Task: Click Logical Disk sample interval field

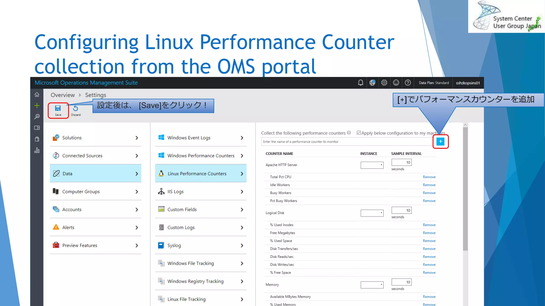Action: coord(401,210)
